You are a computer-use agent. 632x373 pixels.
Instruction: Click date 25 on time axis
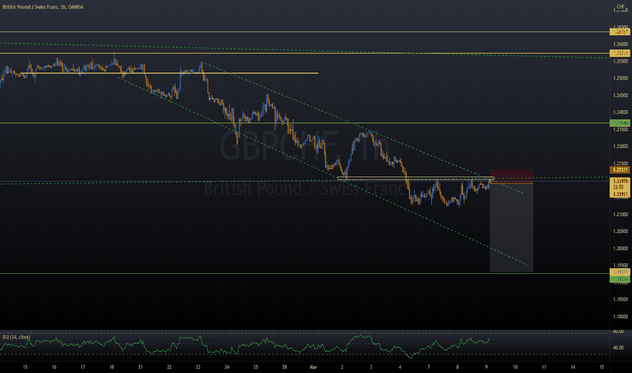(x=256, y=367)
